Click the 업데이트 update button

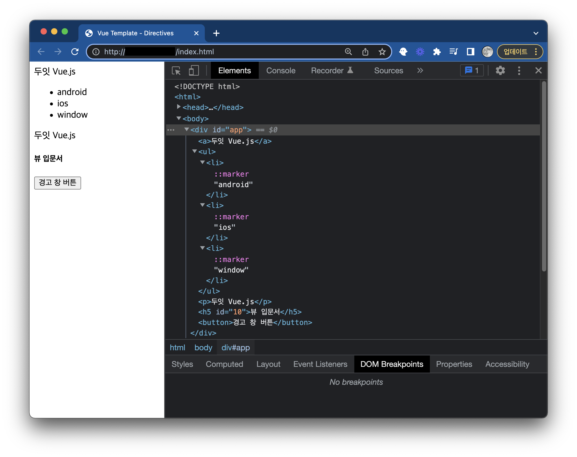pos(515,52)
